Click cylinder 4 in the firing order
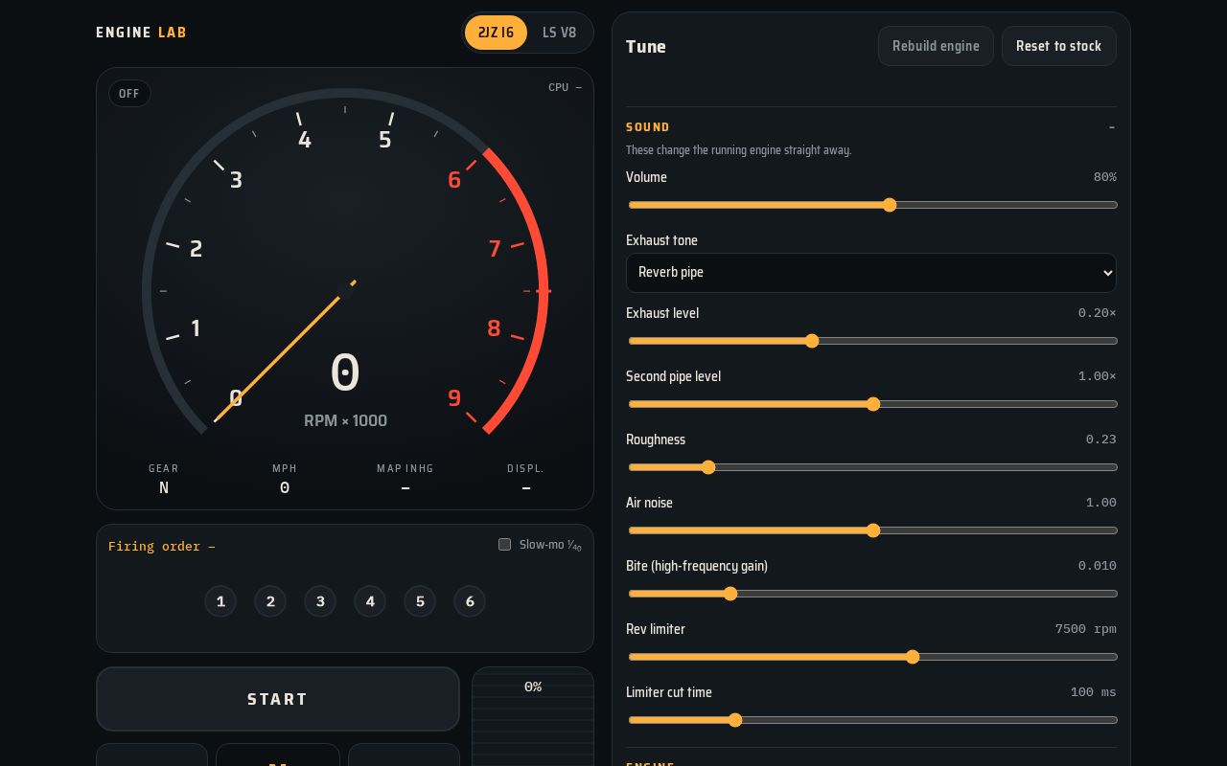Viewport: 1227px width, 766px height. (x=370, y=601)
